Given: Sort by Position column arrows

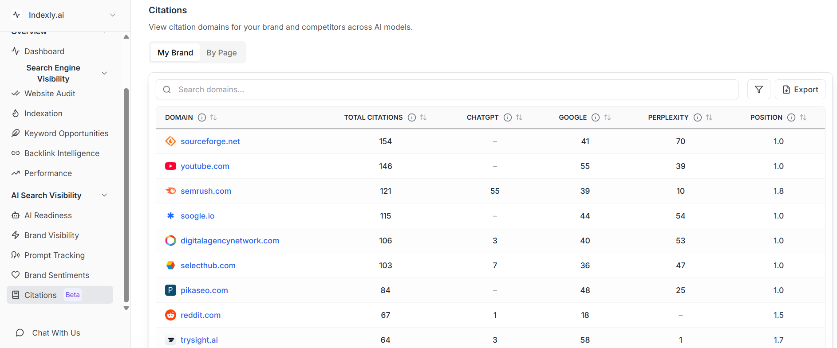Looking at the screenshot, I should pos(803,117).
